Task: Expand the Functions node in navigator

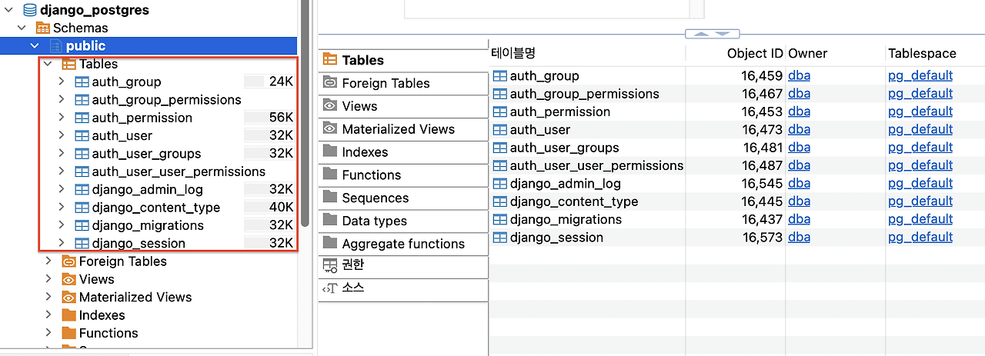Action: 48,333
